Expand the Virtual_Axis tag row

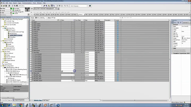33,73
